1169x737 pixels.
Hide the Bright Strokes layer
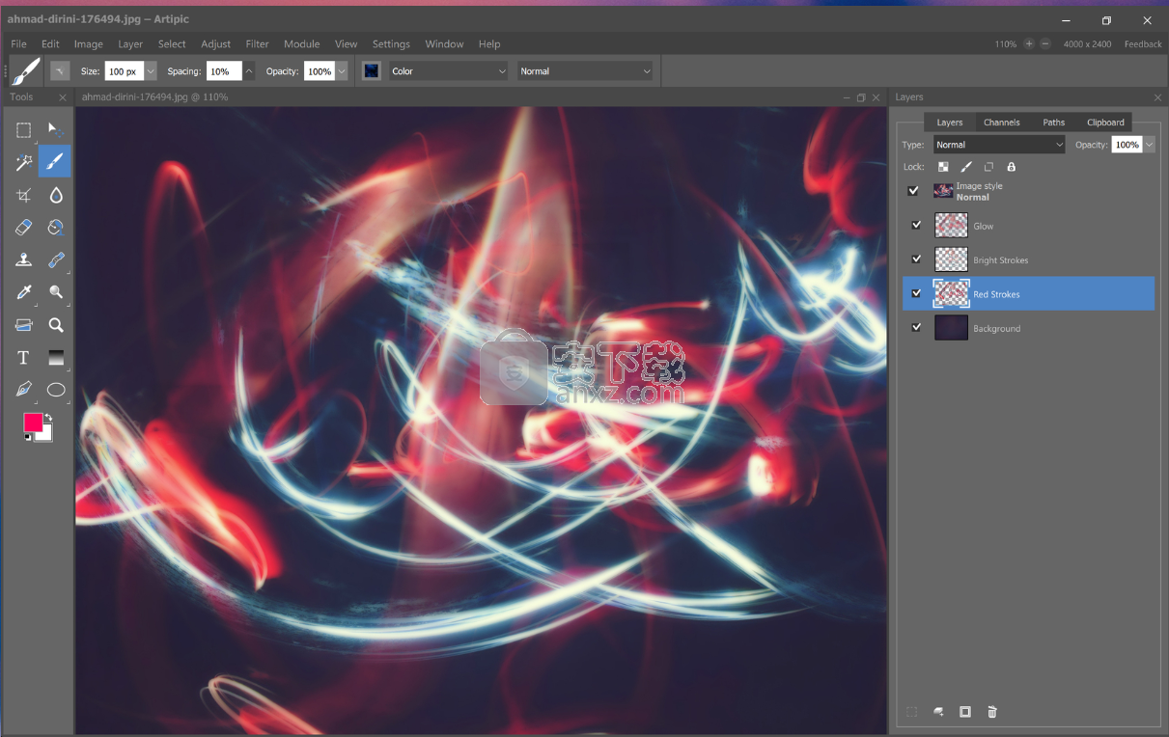click(916, 259)
